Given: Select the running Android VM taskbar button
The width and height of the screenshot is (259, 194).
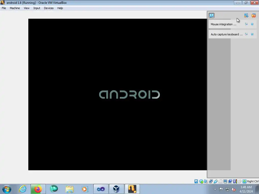Looking at the screenshot, I should [132, 189].
